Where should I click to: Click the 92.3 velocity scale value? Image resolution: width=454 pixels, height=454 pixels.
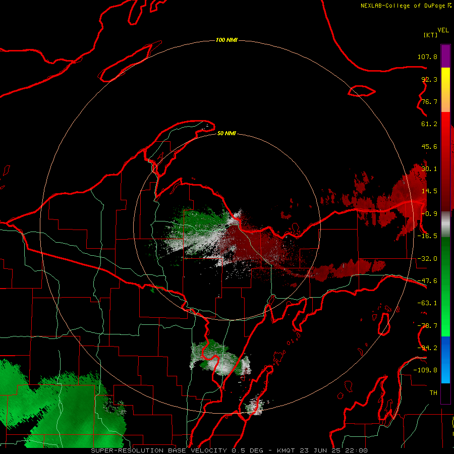click(429, 79)
